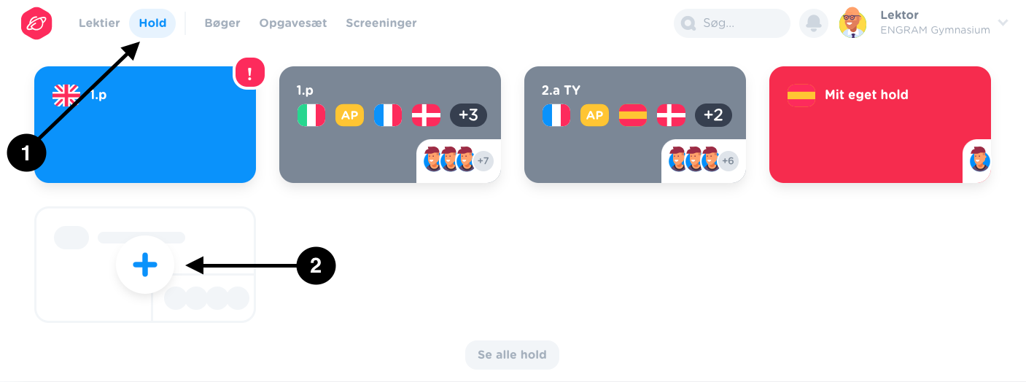Click the red planet app logo
This screenshot has width=1026, height=382.
coord(37,23)
